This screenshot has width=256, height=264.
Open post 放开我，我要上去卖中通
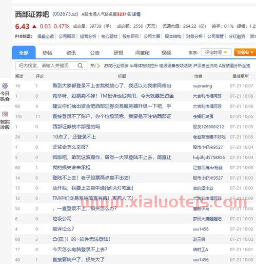pos(93,188)
